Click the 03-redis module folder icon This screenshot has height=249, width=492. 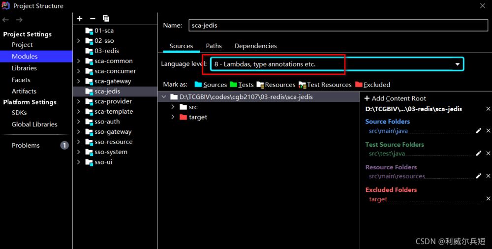pyautogui.click(x=89, y=51)
